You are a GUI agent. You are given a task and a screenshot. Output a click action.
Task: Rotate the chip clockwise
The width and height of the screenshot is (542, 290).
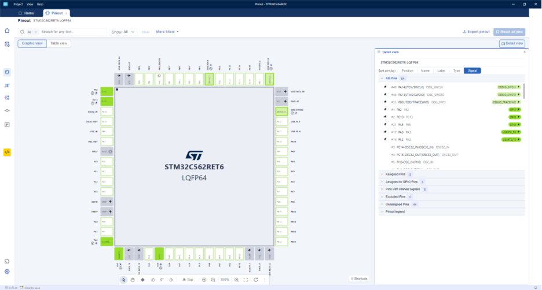tap(171, 280)
